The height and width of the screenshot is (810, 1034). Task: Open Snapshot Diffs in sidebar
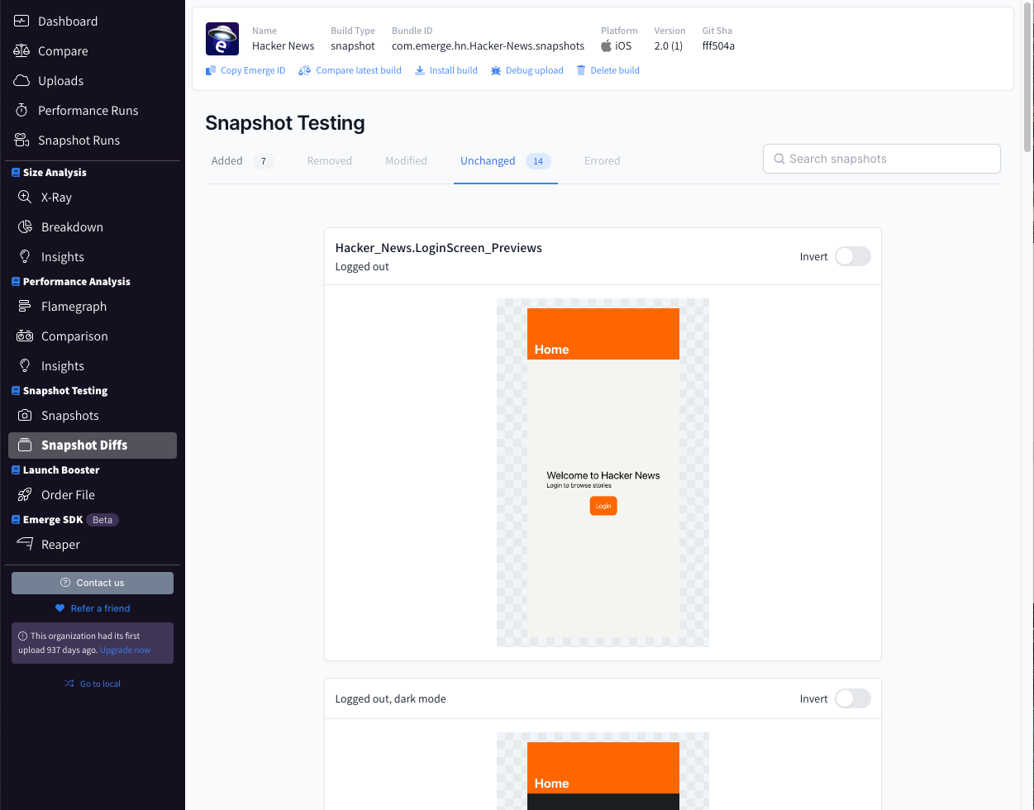[93, 445]
